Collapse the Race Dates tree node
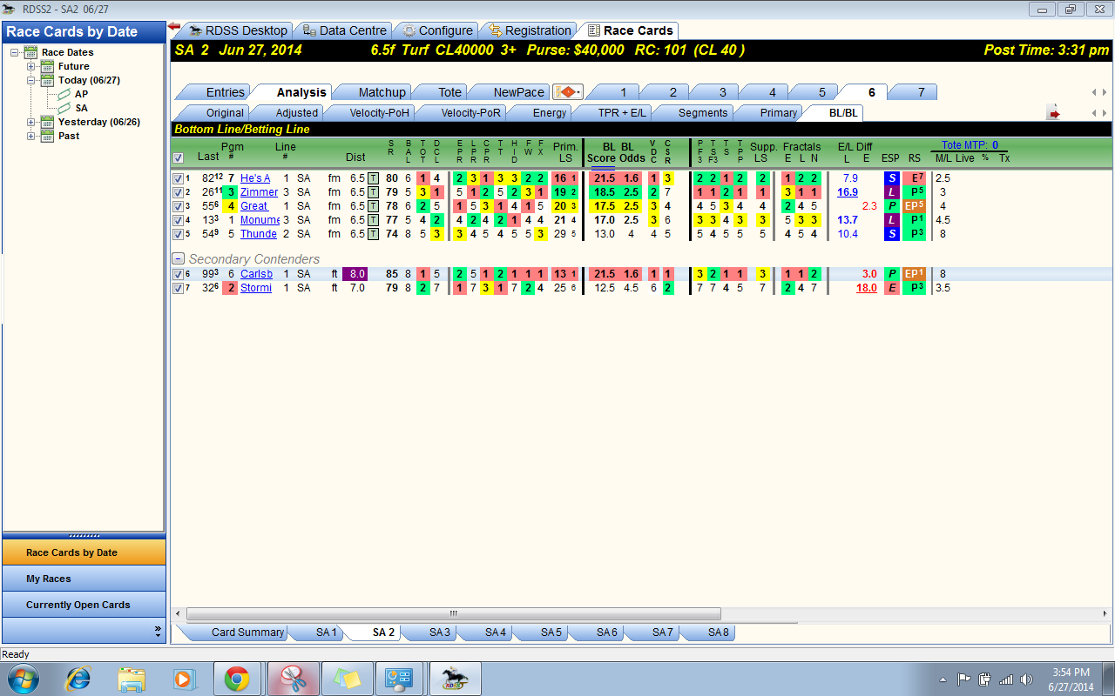1115x696 pixels. [15, 52]
